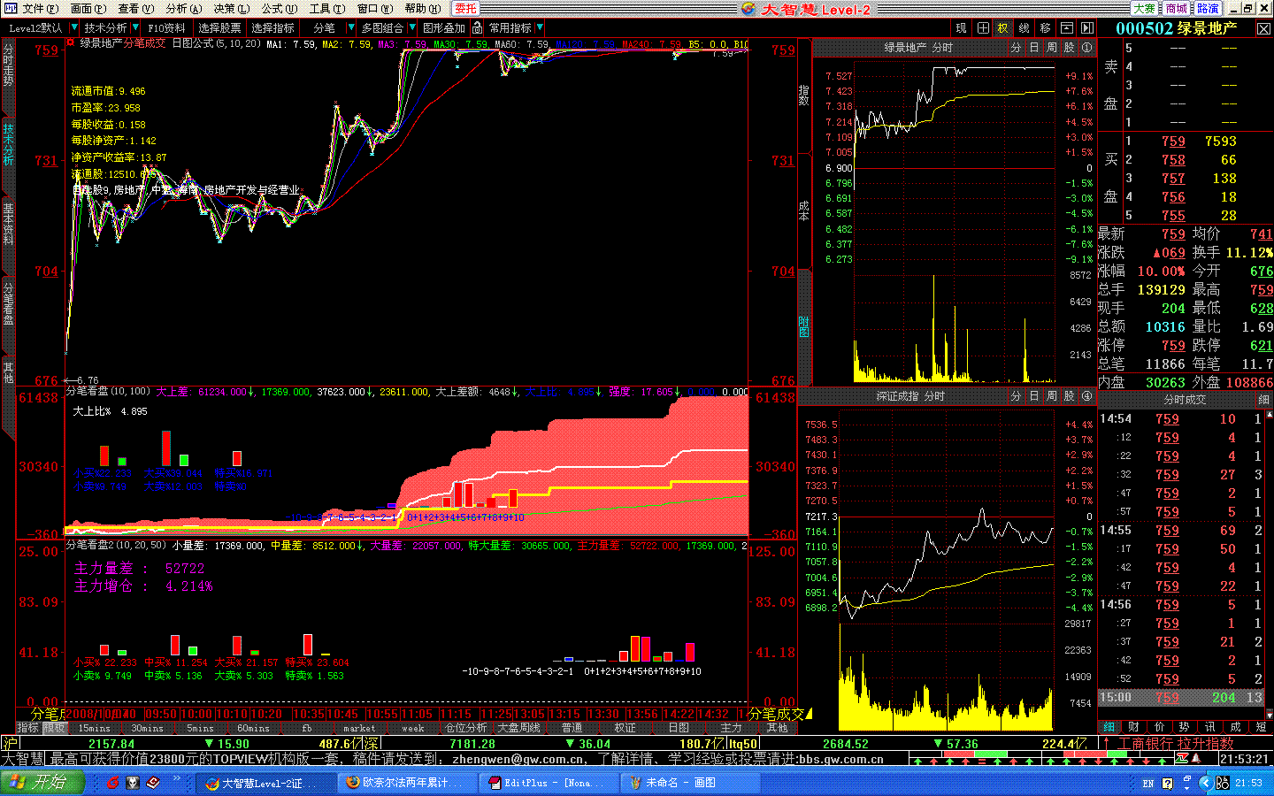Screen dimensions: 1274x796
Task: Click the ltq50 status bar label
Action: (x=743, y=744)
